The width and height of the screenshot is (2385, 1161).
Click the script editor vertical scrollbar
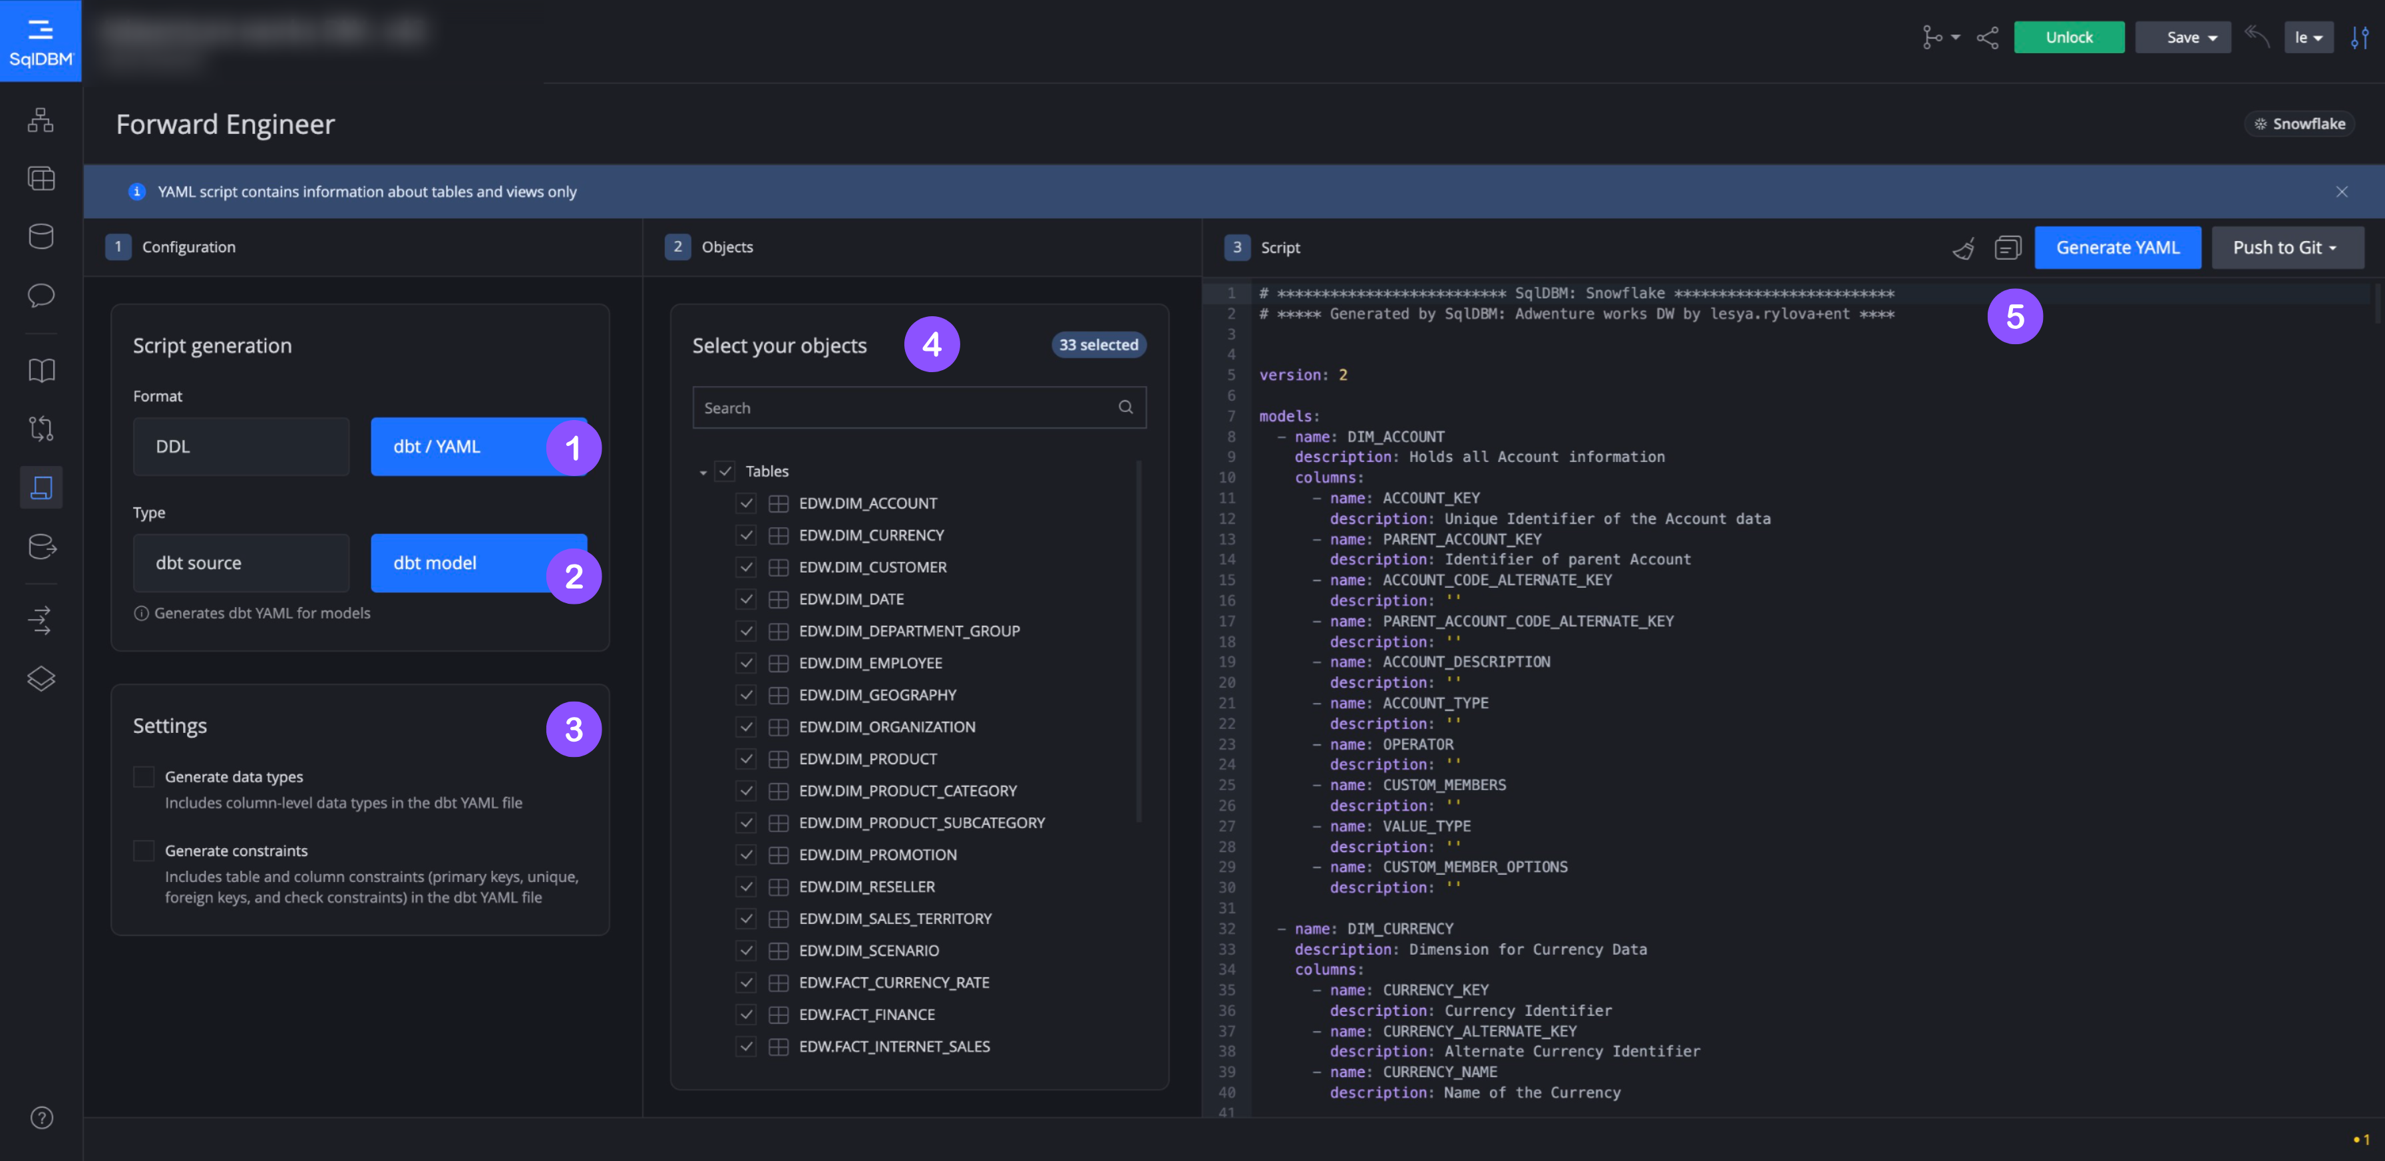click(2376, 304)
